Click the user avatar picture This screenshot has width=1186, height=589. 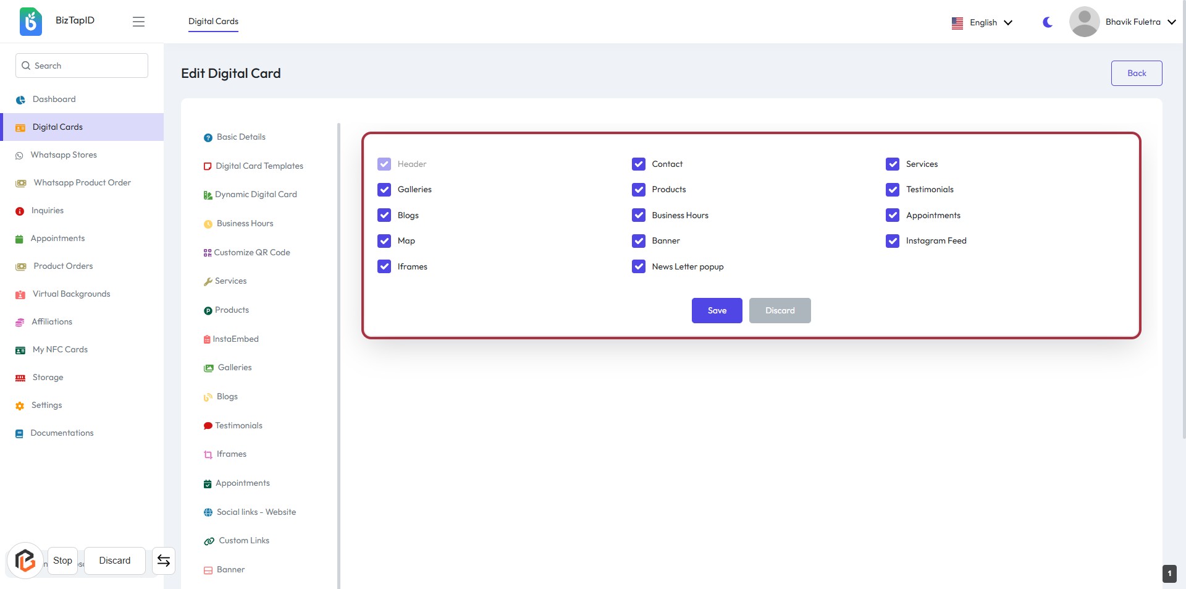click(x=1084, y=22)
